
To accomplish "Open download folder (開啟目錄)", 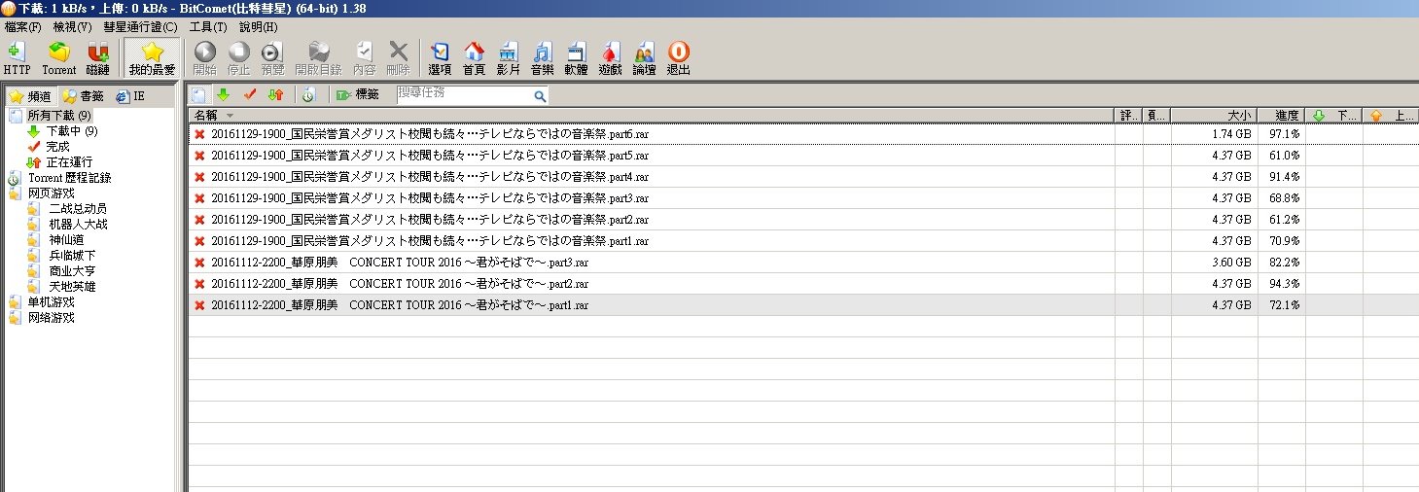I will click(319, 58).
